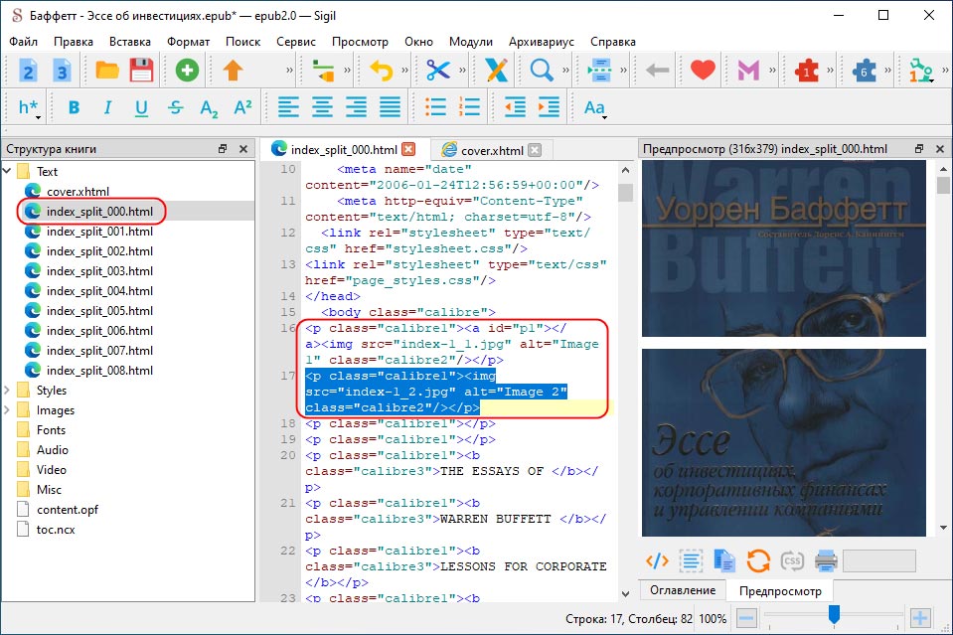This screenshot has height=635, width=953.
Task: Save the book with the floppy disk icon
Action: (142, 71)
